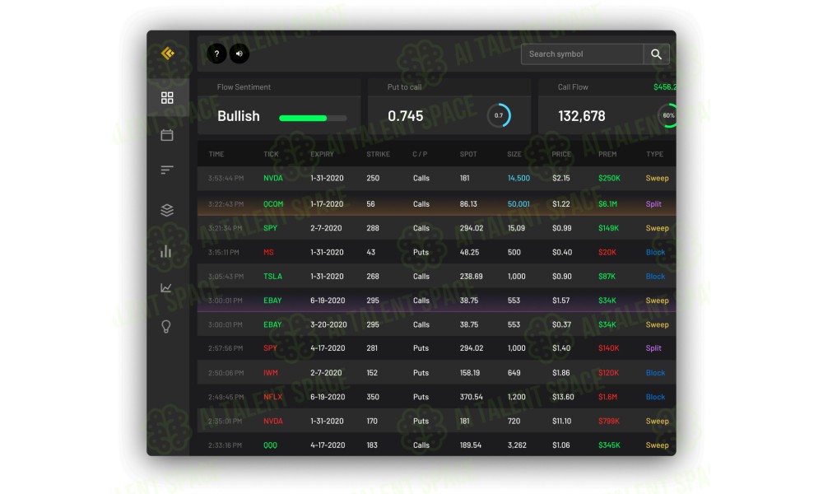Viewport: 823px width, 494px height.
Task: Click the question mark help button
Action: point(216,54)
